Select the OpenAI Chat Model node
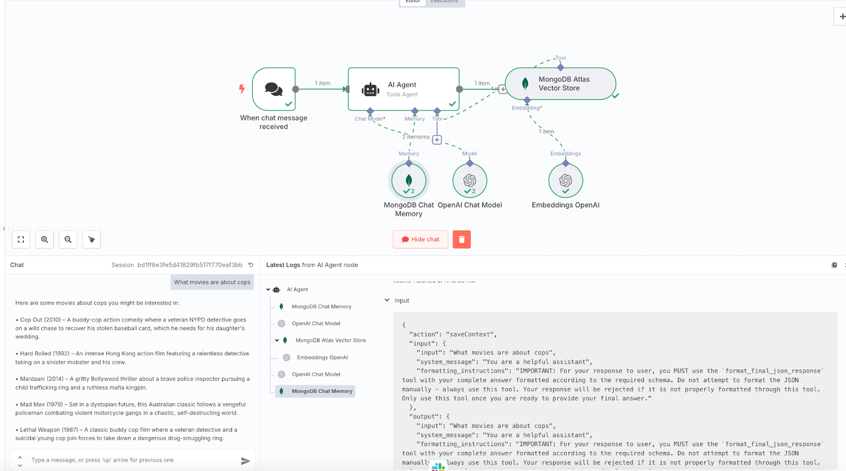Viewport: 846px width, 471px height. 470,181
